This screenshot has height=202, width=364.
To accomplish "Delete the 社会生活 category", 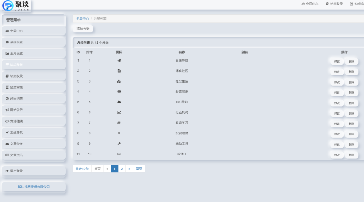I will 351,82.
